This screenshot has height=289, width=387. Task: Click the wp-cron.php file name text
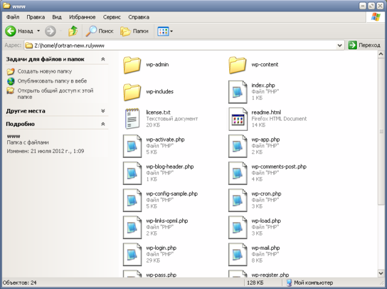tap(266, 194)
